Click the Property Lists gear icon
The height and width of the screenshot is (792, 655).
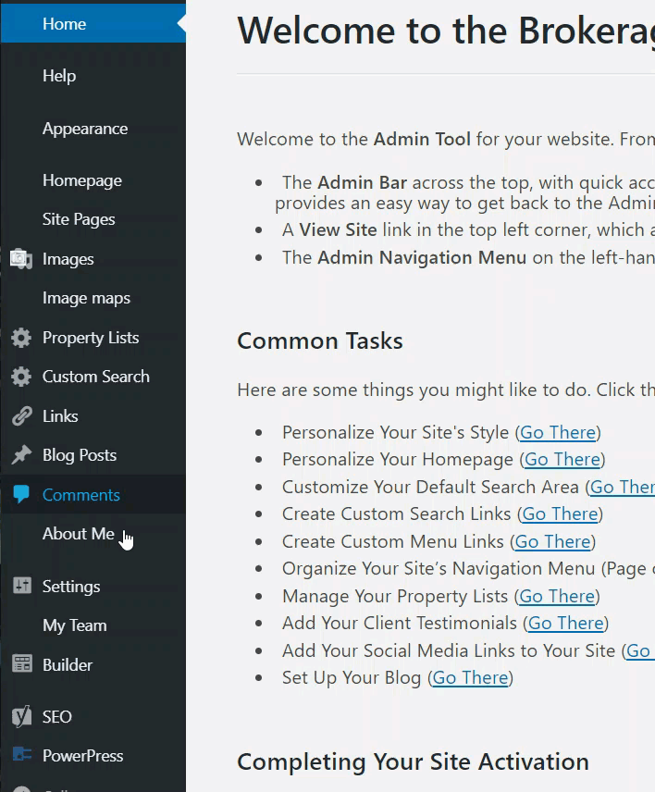(21, 338)
